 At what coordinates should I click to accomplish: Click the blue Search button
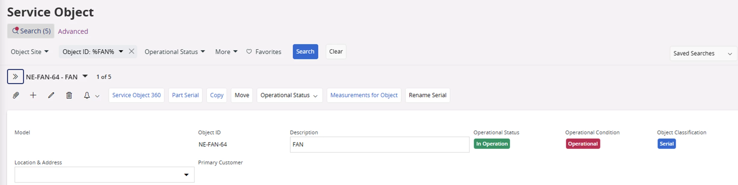coord(305,52)
